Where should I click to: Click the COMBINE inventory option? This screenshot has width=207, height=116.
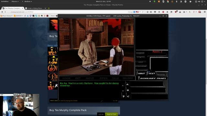point(141,66)
